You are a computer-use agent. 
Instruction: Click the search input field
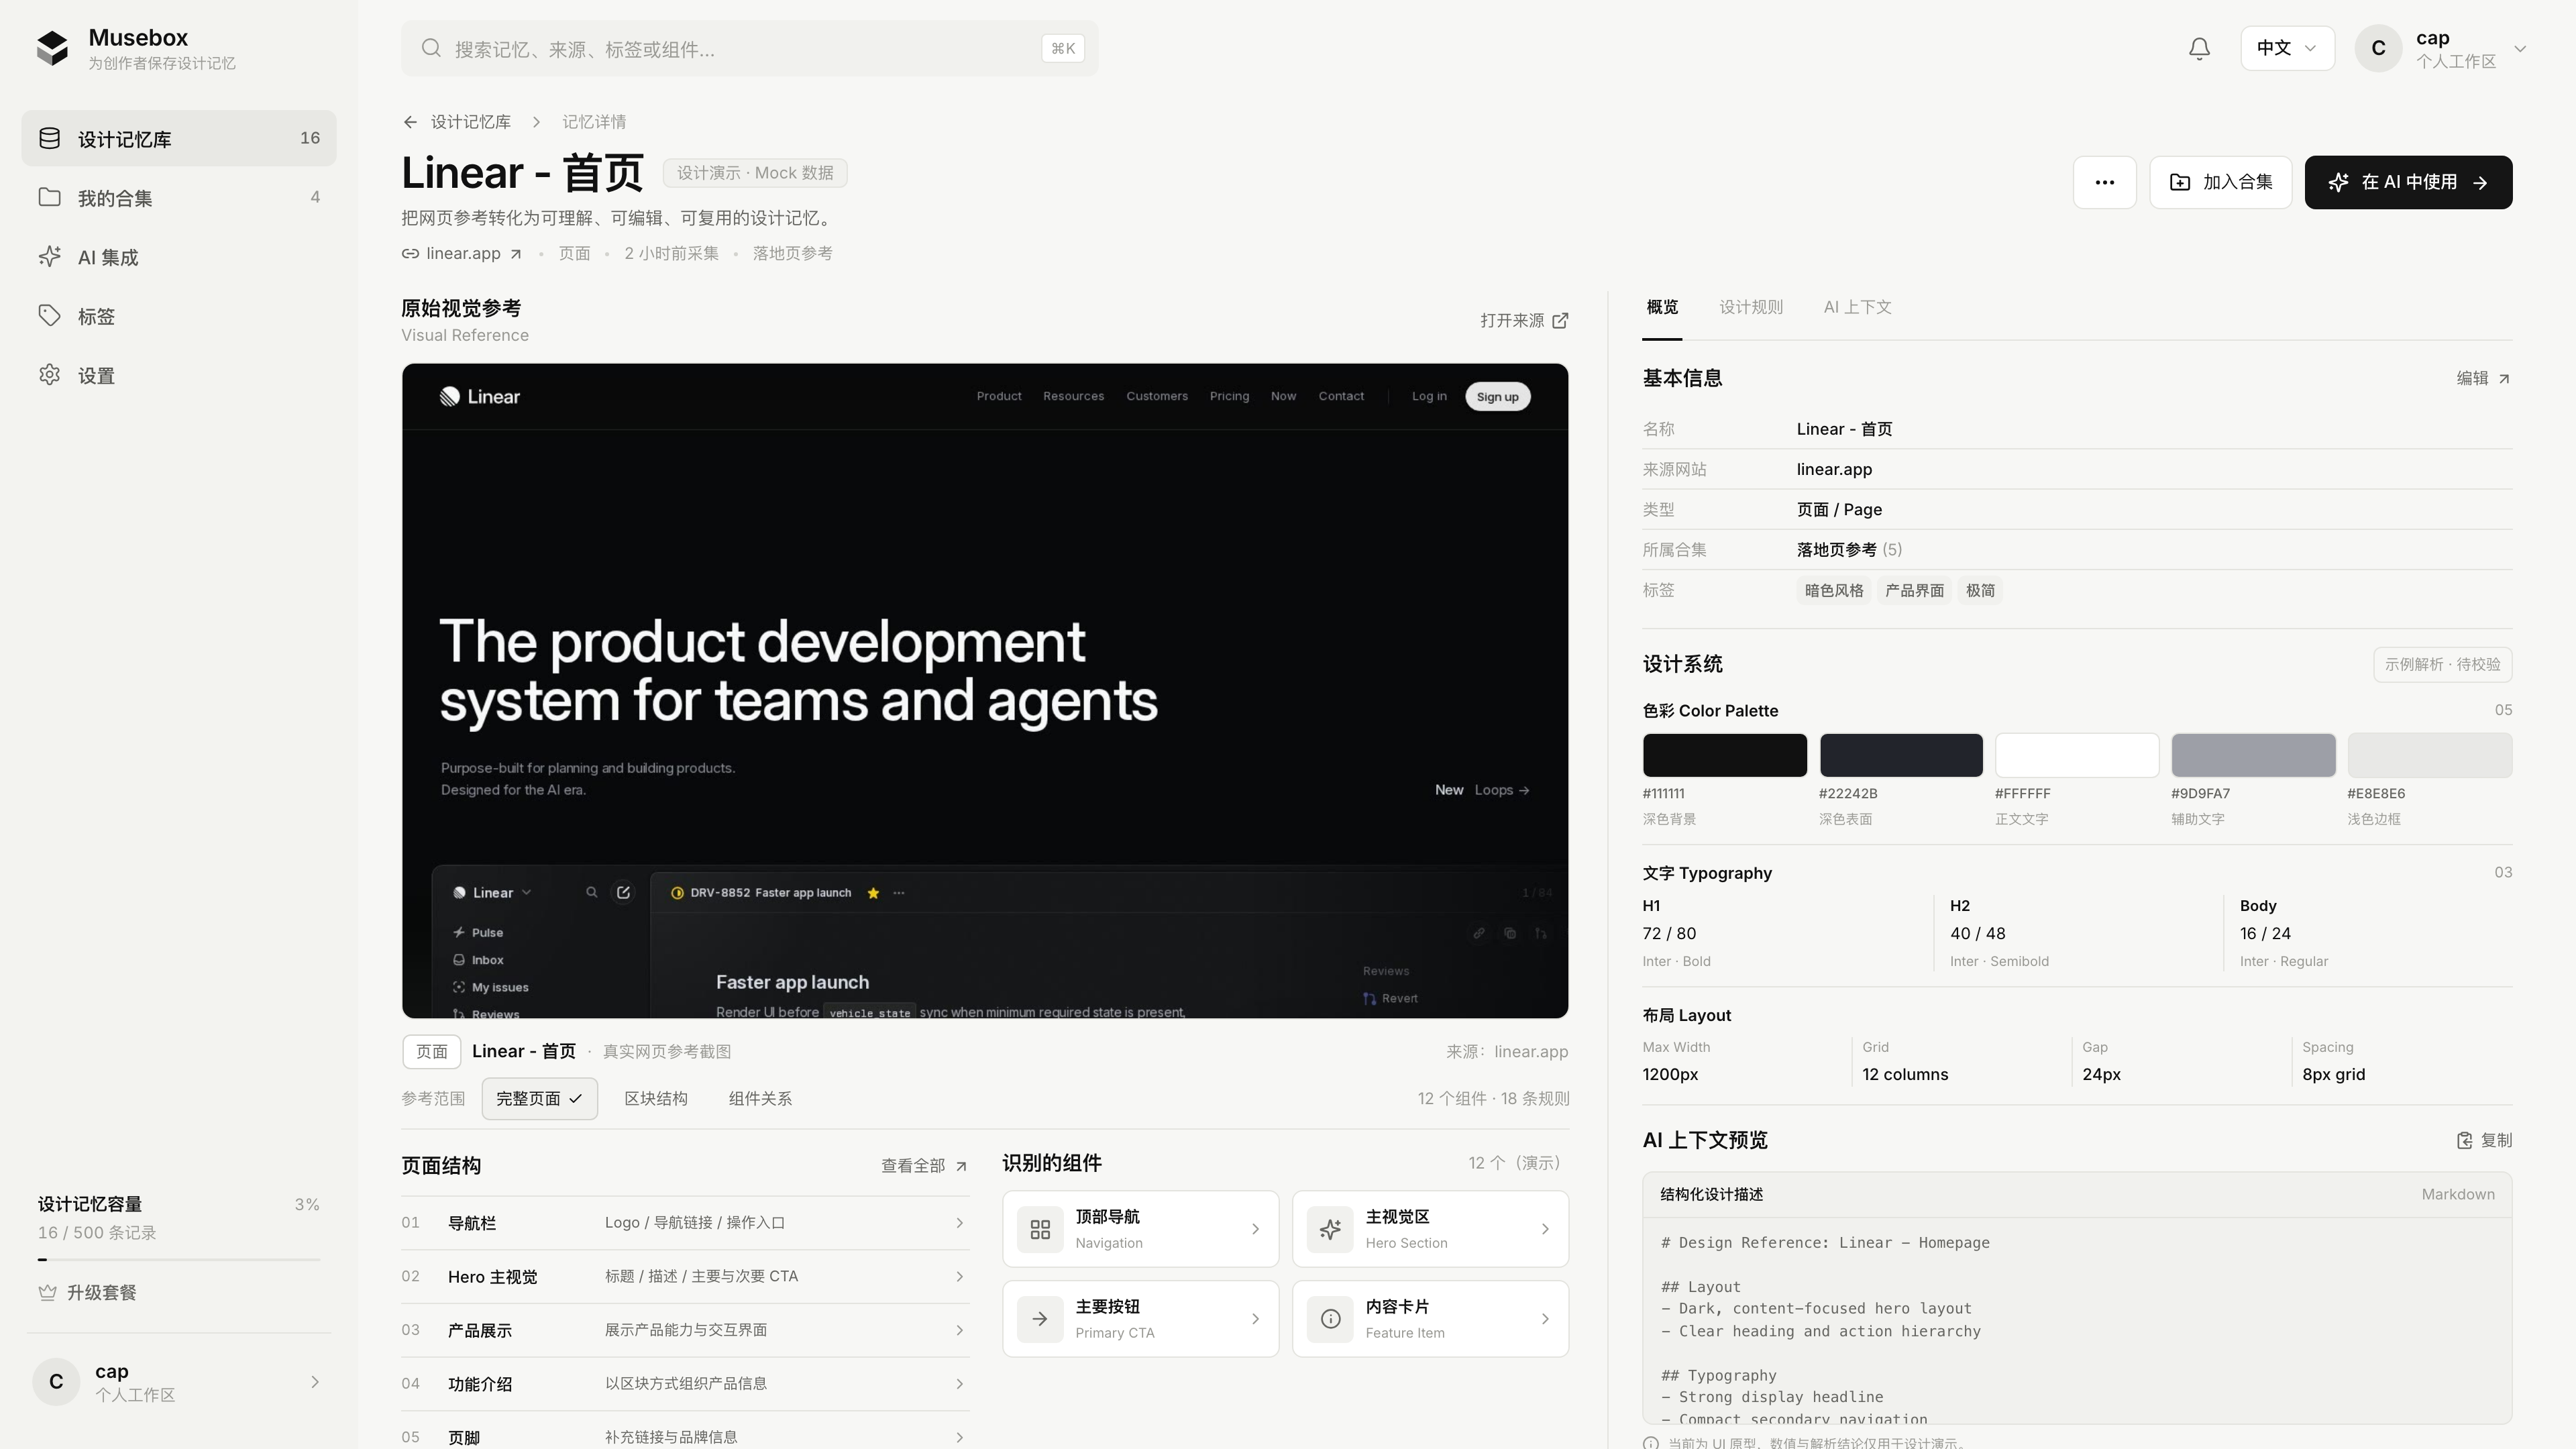click(x=749, y=48)
